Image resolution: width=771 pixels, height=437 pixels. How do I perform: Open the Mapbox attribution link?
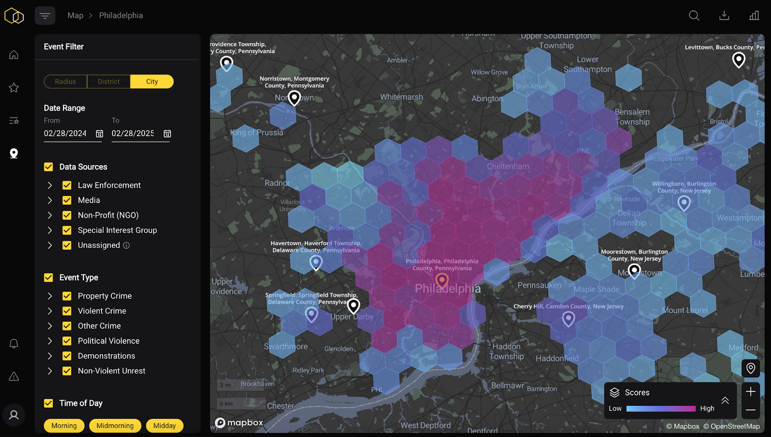click(683, 426)
